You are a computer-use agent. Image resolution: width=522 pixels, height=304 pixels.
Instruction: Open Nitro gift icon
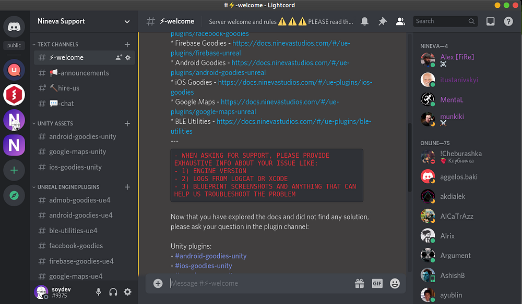tap(360, 283)
